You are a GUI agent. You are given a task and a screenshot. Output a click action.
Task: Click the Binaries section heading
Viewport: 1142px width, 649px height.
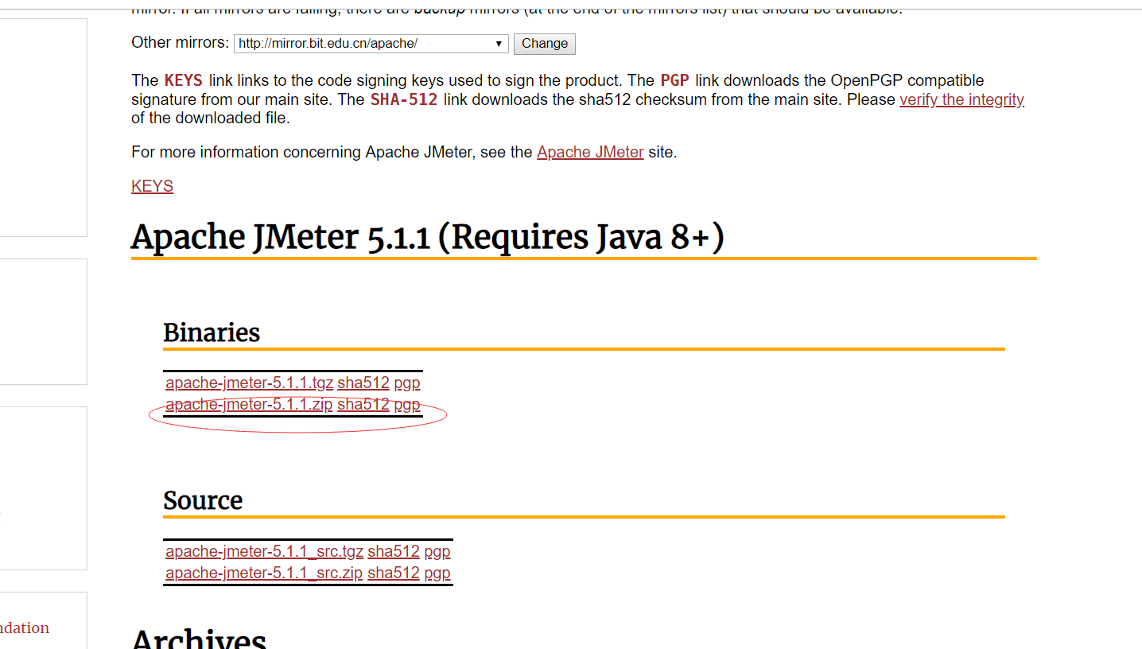tap(212, 332)
